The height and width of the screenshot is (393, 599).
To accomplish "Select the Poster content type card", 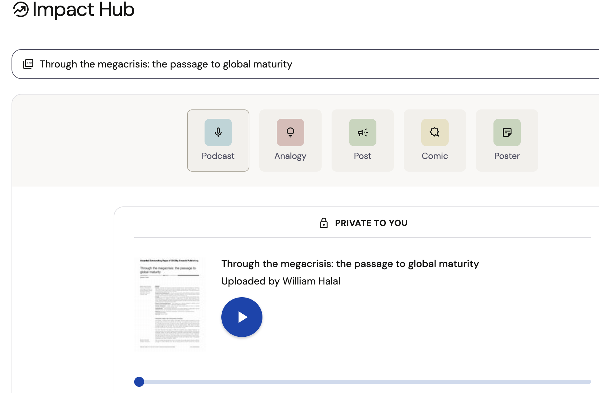I will click(507, 140).
